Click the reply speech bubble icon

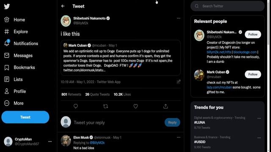[x=75, y=106]
